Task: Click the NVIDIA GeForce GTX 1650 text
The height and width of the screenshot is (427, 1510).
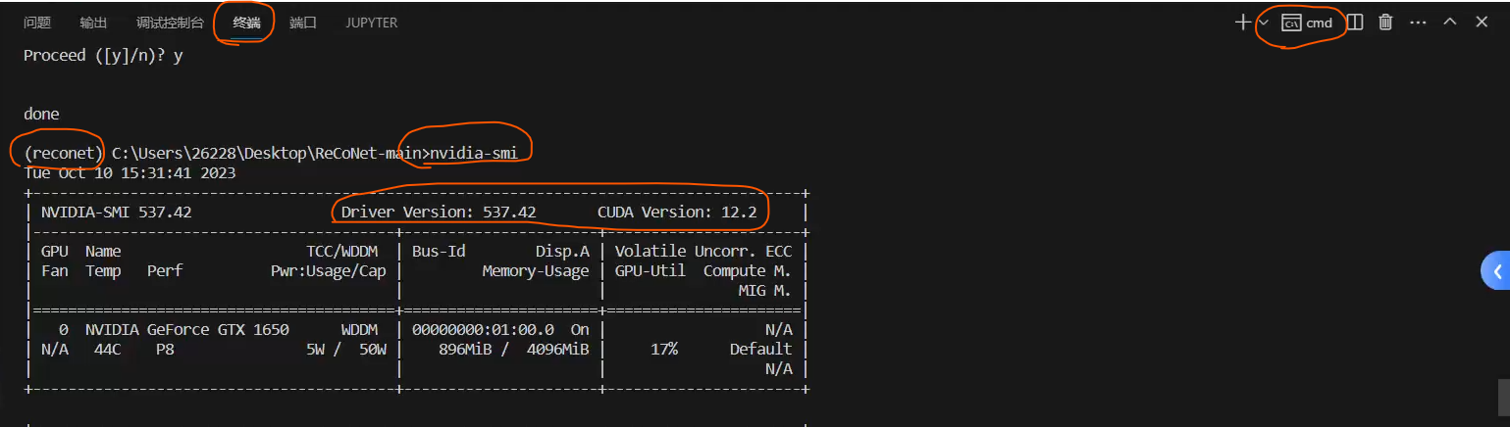Action: (x=187, y=329)
